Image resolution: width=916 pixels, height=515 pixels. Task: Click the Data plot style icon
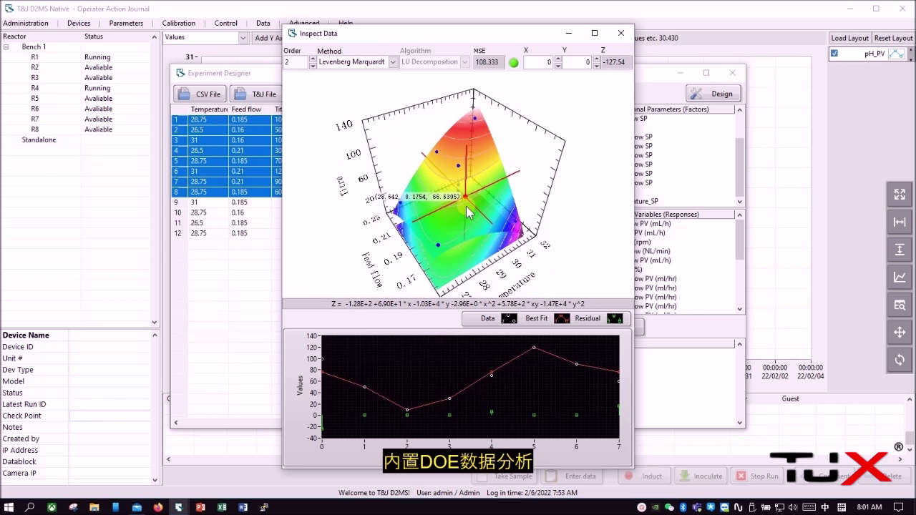pos(509,318)
